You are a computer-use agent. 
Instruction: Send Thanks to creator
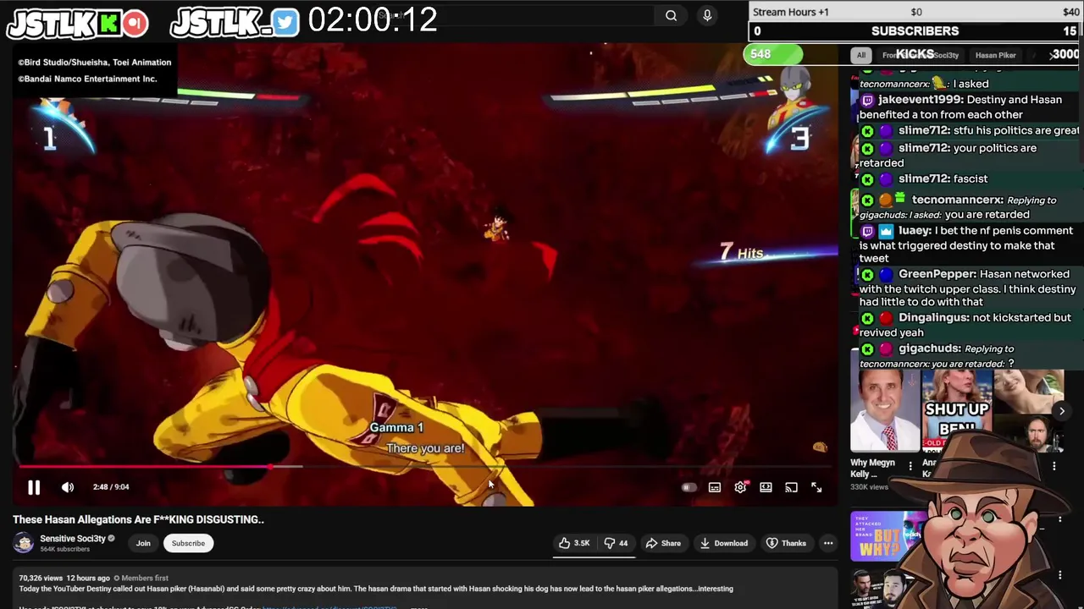[x=786, y=543]
